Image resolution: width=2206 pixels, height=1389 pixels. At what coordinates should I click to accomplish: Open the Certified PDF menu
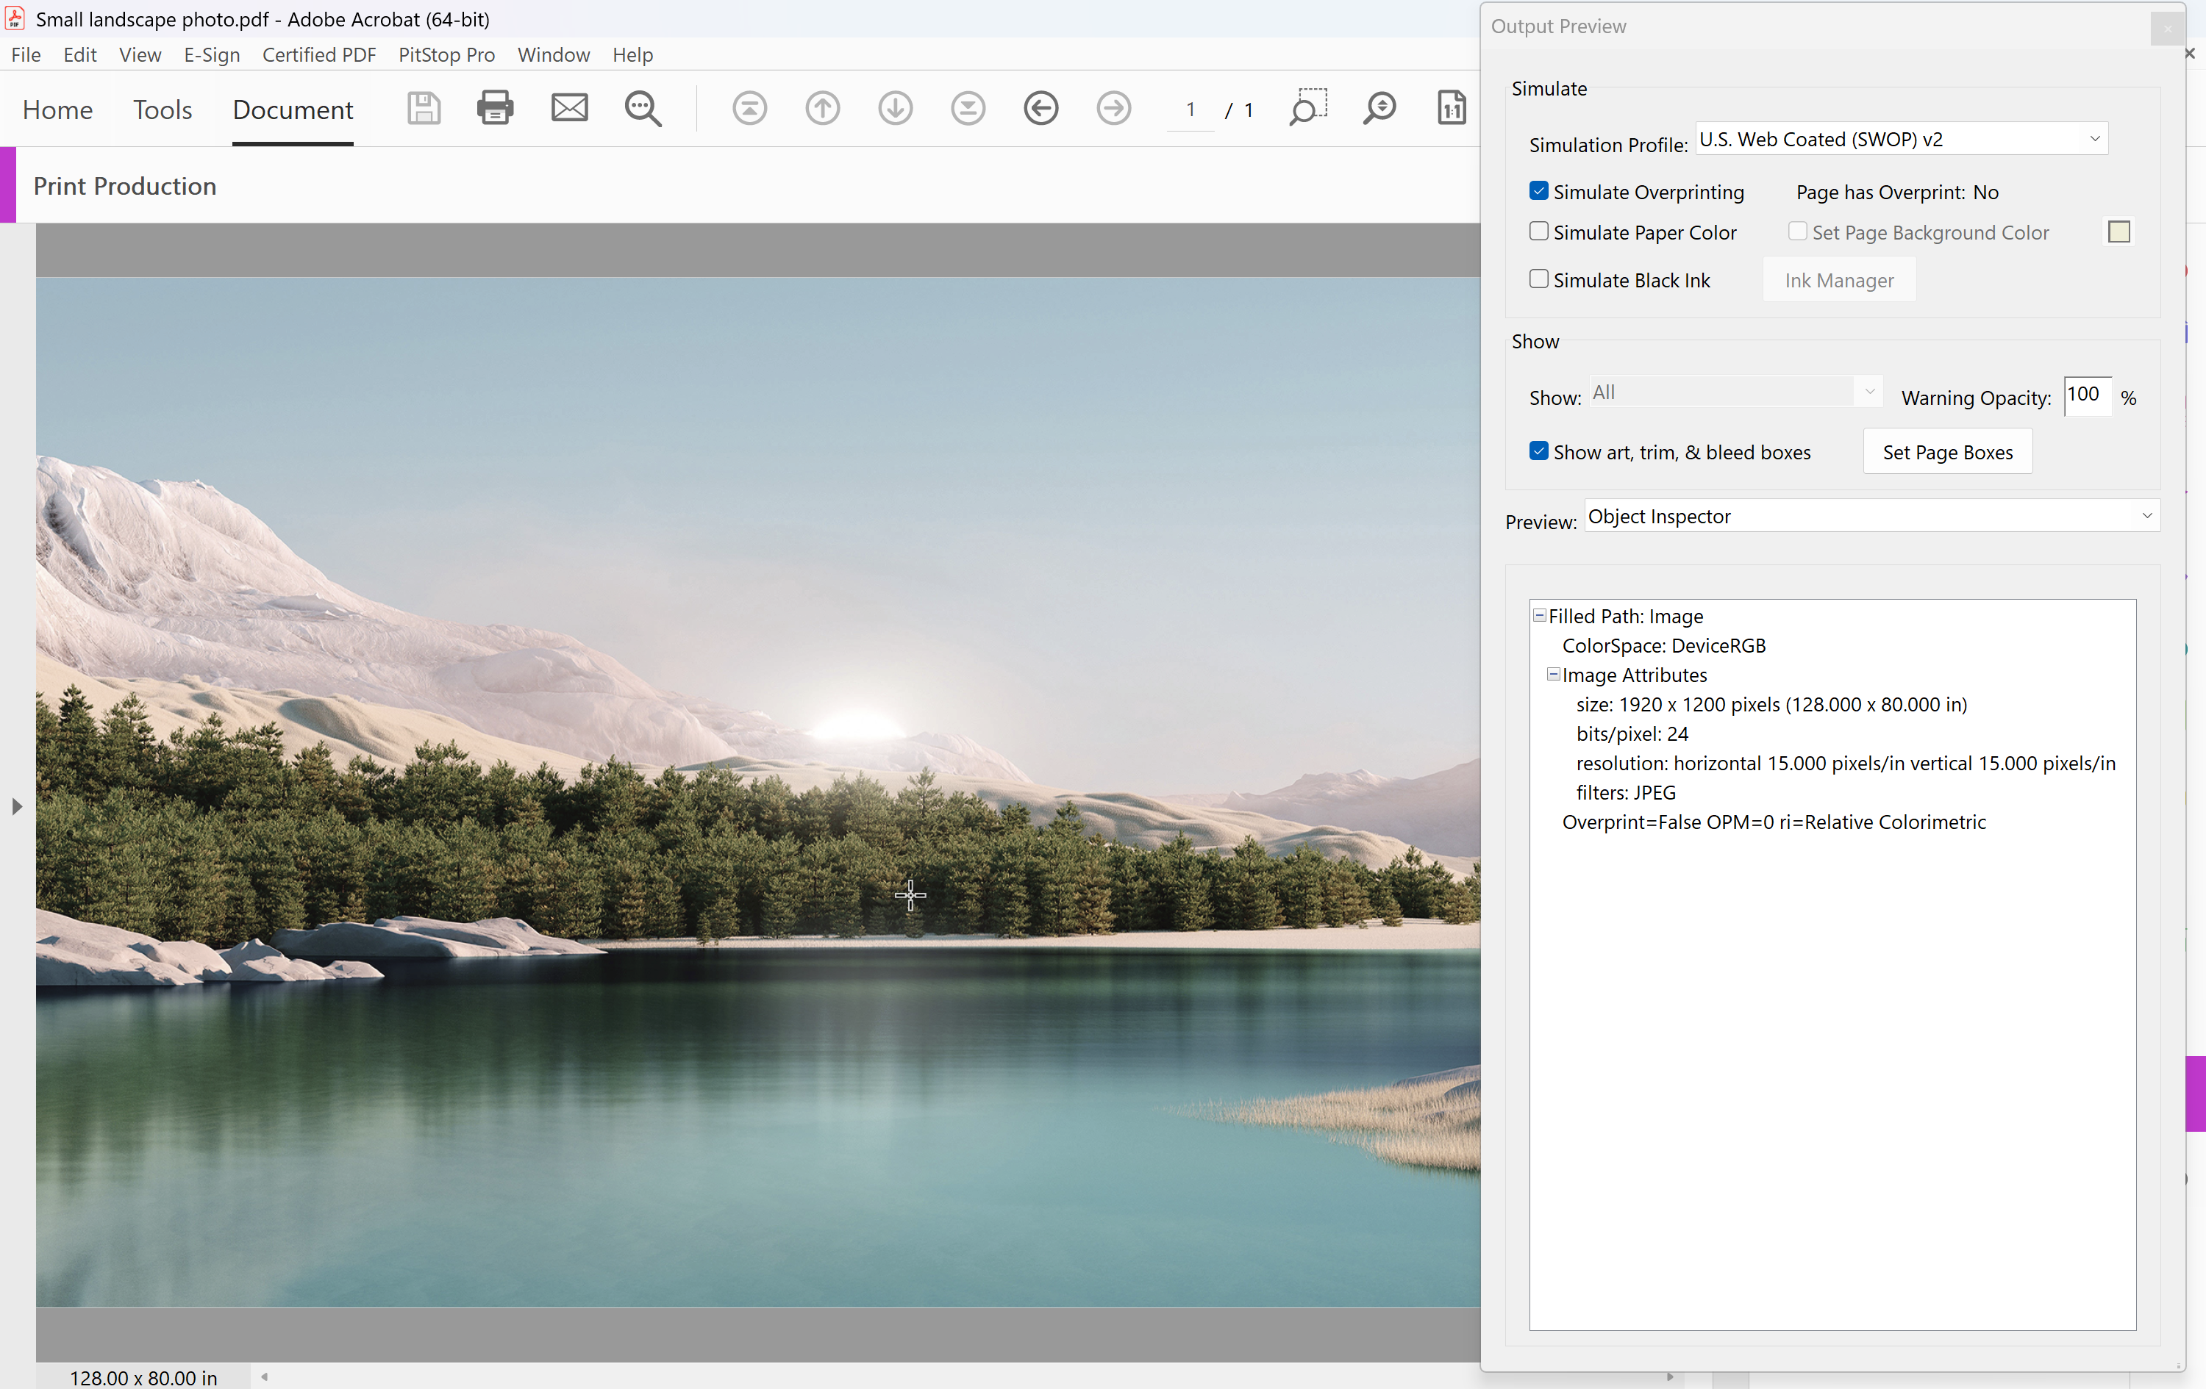click(319, 55)
